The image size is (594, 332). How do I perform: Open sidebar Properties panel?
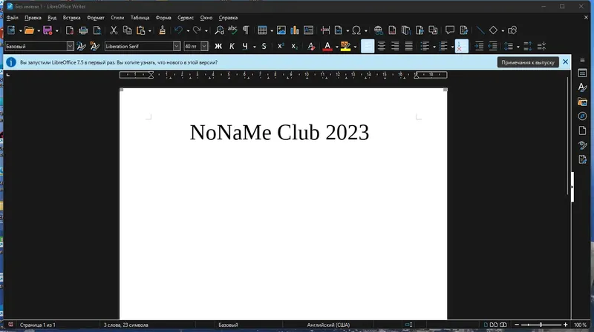[x=582, y=73]
